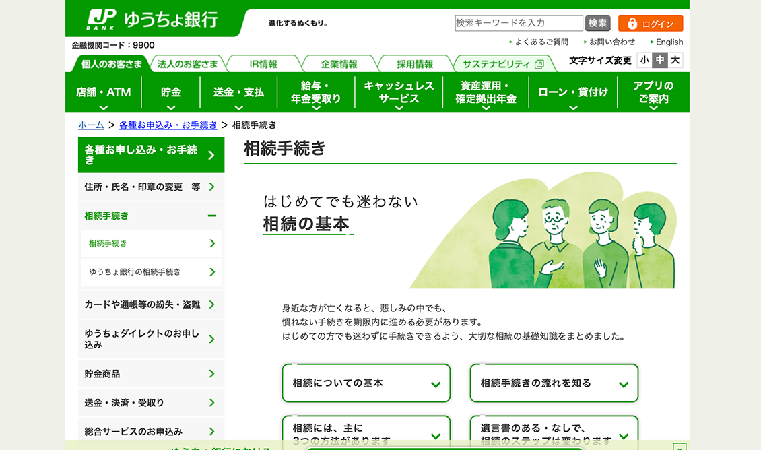
Task: Select 相続手続き sub-item in sidebar
Action: pyautogui.click(x=152, y=243)
